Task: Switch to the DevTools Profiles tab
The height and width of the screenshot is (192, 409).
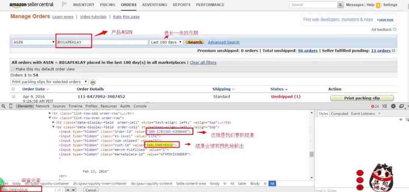Action: click(91, 106)
